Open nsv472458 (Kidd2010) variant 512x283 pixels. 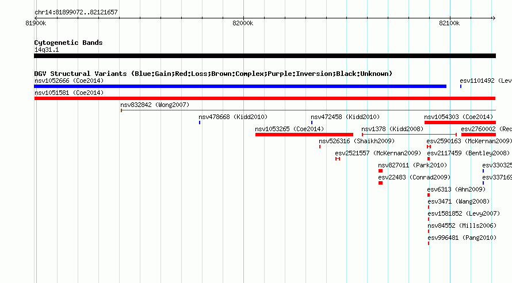[x=345, y=117]
